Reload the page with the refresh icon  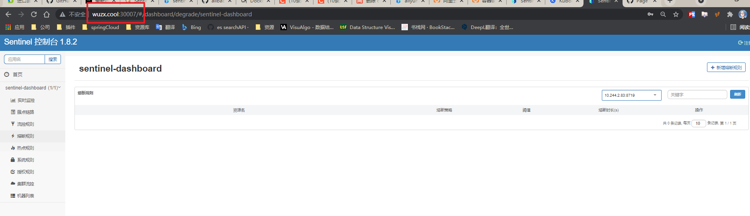34,14
